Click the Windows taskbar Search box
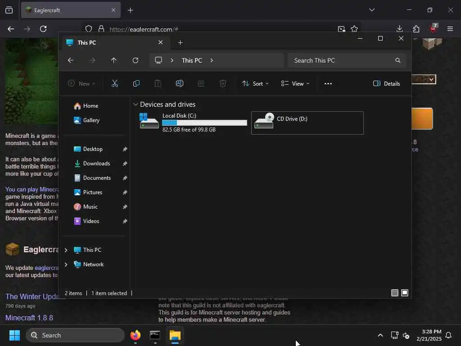The image size is (461, 346). pyautogui.click(x=75, y=335)
